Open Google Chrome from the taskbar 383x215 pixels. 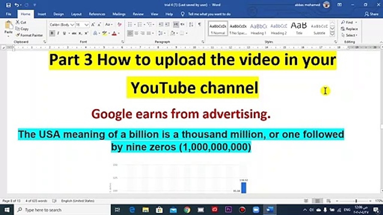point(187,210)
